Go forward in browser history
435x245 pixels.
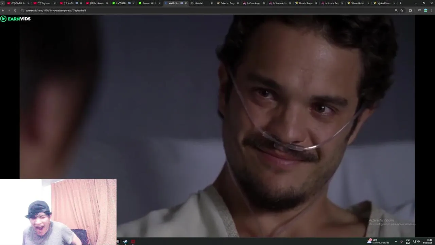tap(9, 11)
